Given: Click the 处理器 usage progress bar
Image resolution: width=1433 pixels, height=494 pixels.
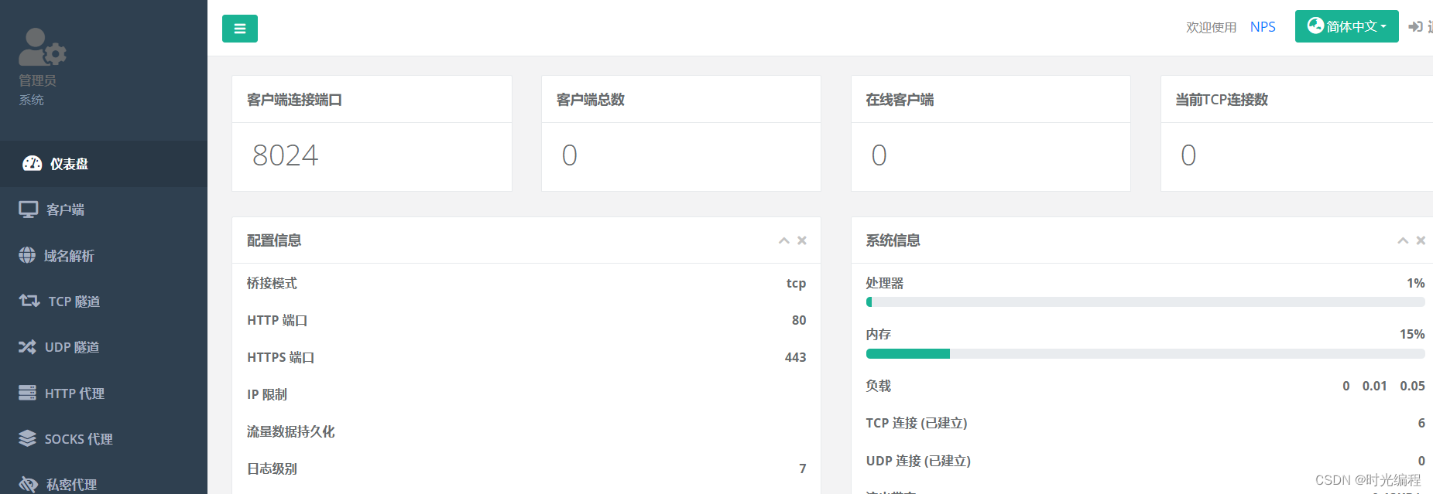Looking at the screenshot, I should [x=1145, y=302].
